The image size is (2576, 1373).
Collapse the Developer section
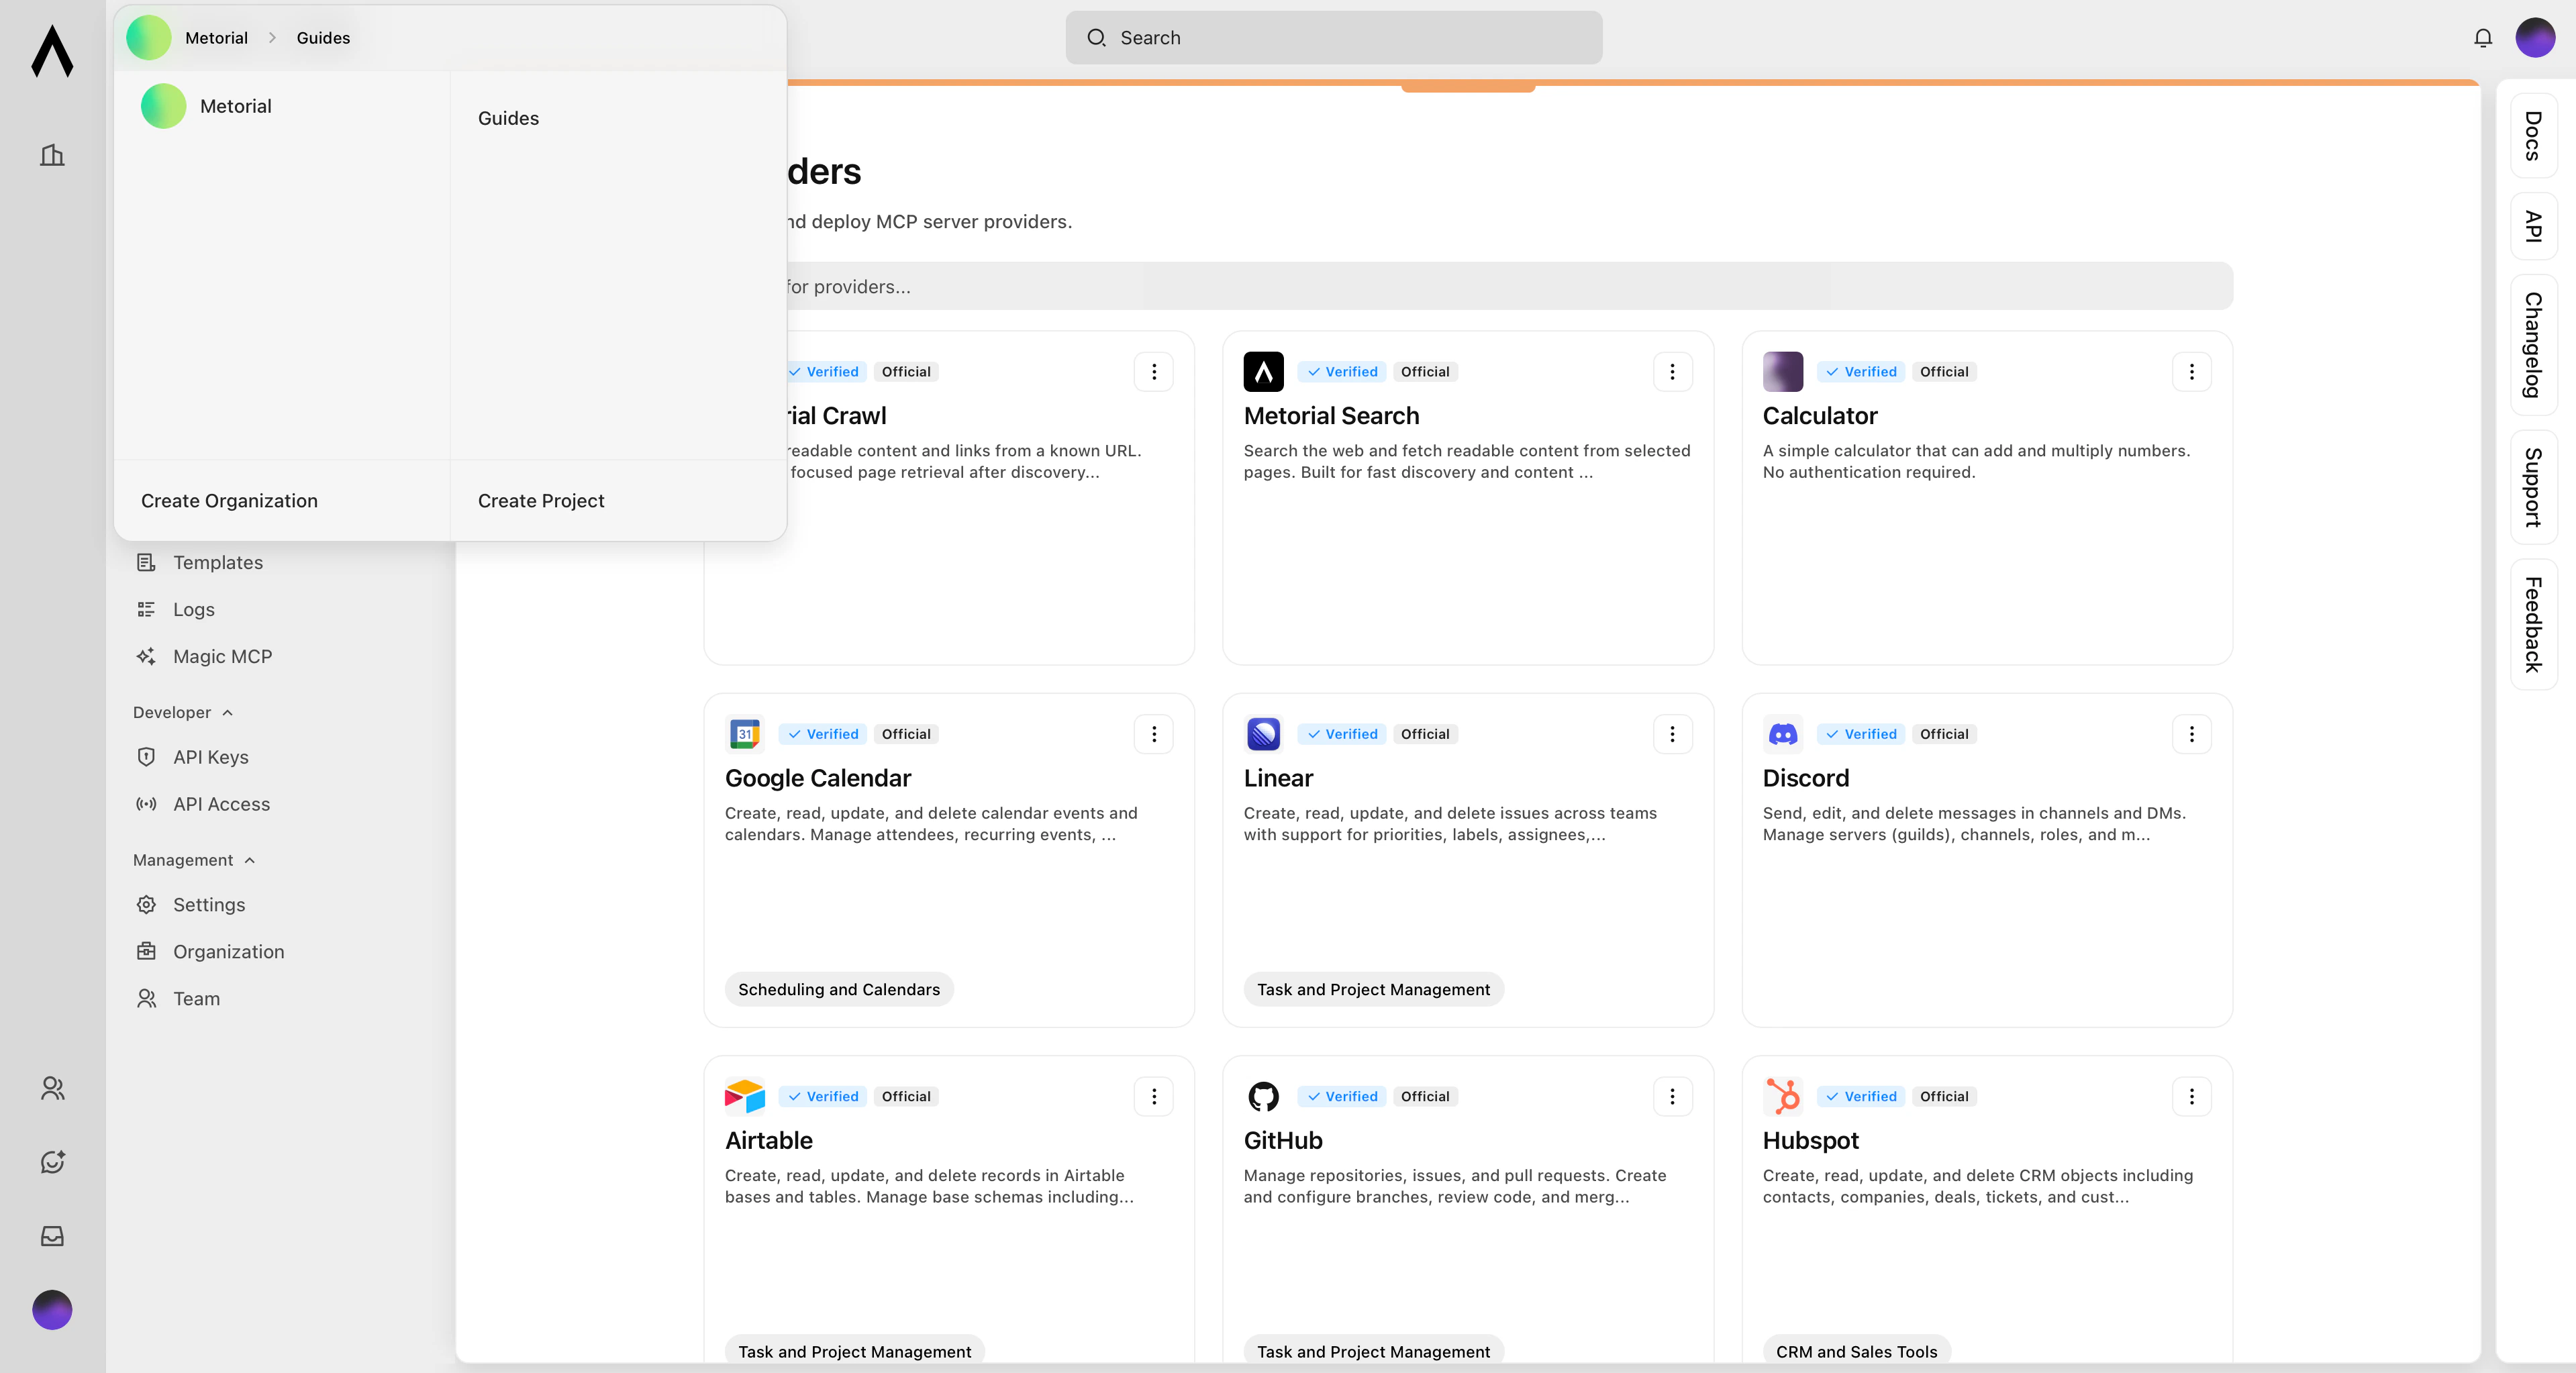(x=228, y=712)
